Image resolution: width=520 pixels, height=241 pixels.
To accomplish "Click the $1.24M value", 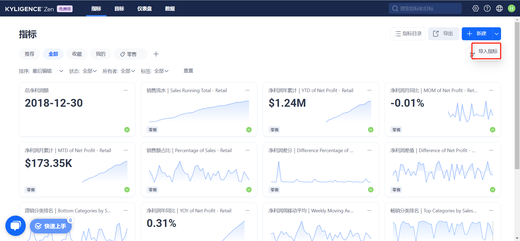I will (287, 103).
